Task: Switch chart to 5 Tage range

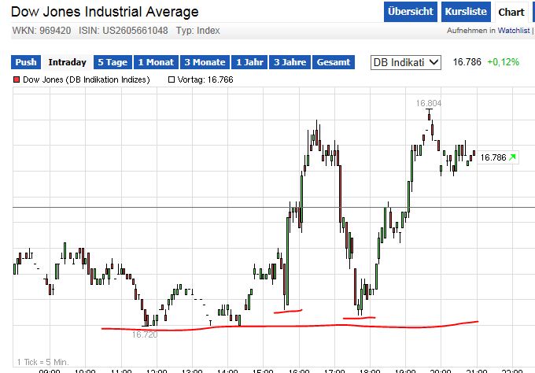Action: 112,62
